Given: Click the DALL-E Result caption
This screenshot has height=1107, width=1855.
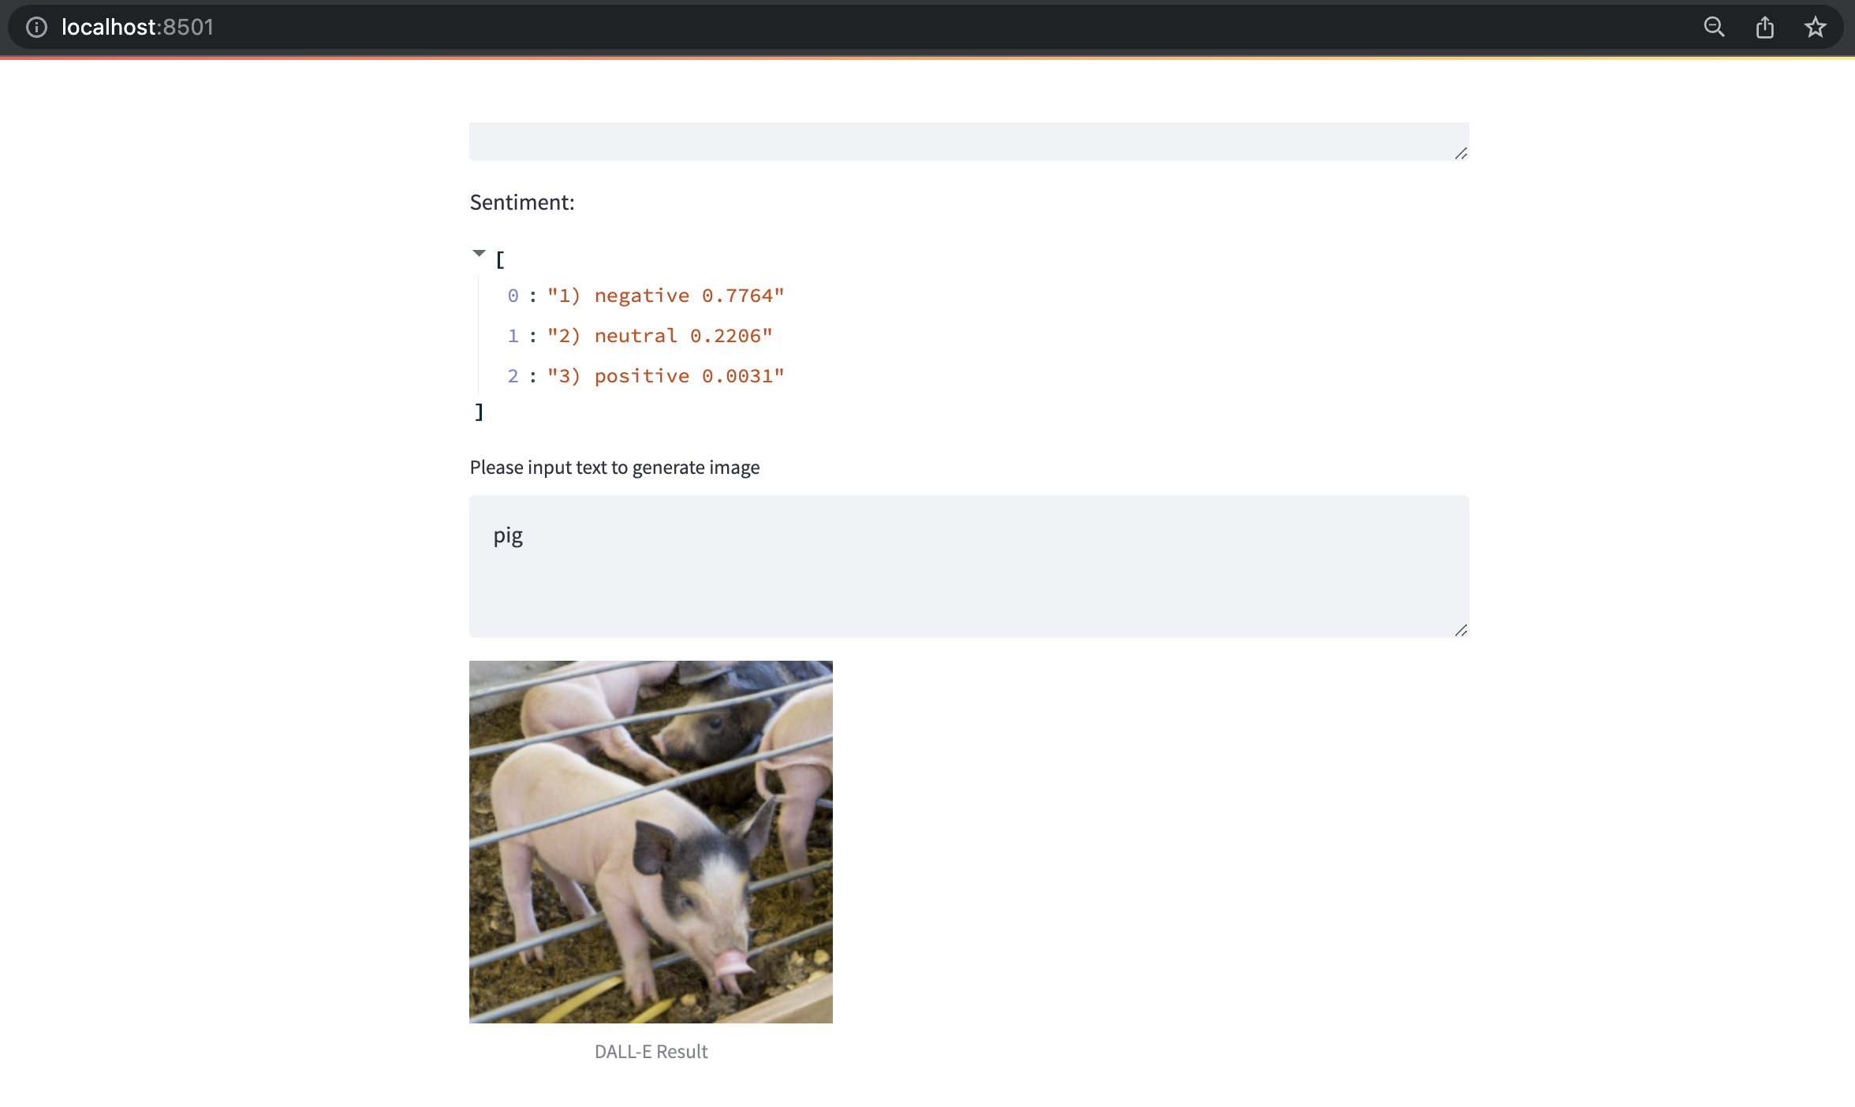Looking at the screenshot, I should click(651, 1051).
